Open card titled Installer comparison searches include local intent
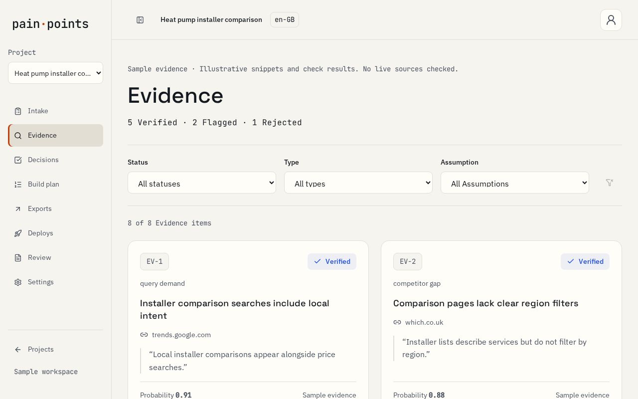Image resolution: width=638 pixels, height=399 pixels. point(235,309)
